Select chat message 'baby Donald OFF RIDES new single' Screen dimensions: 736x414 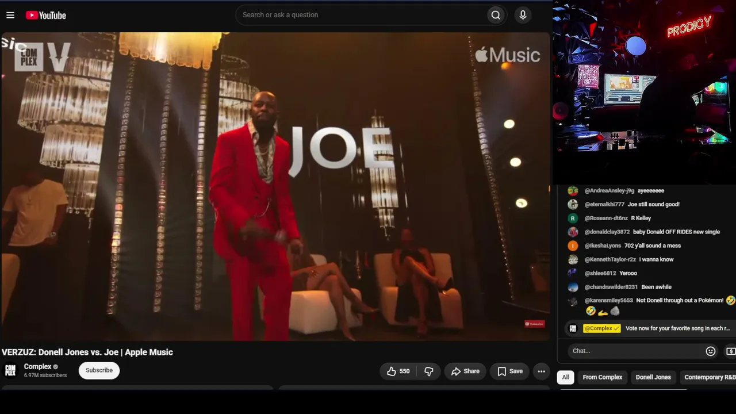pos(676,232)
